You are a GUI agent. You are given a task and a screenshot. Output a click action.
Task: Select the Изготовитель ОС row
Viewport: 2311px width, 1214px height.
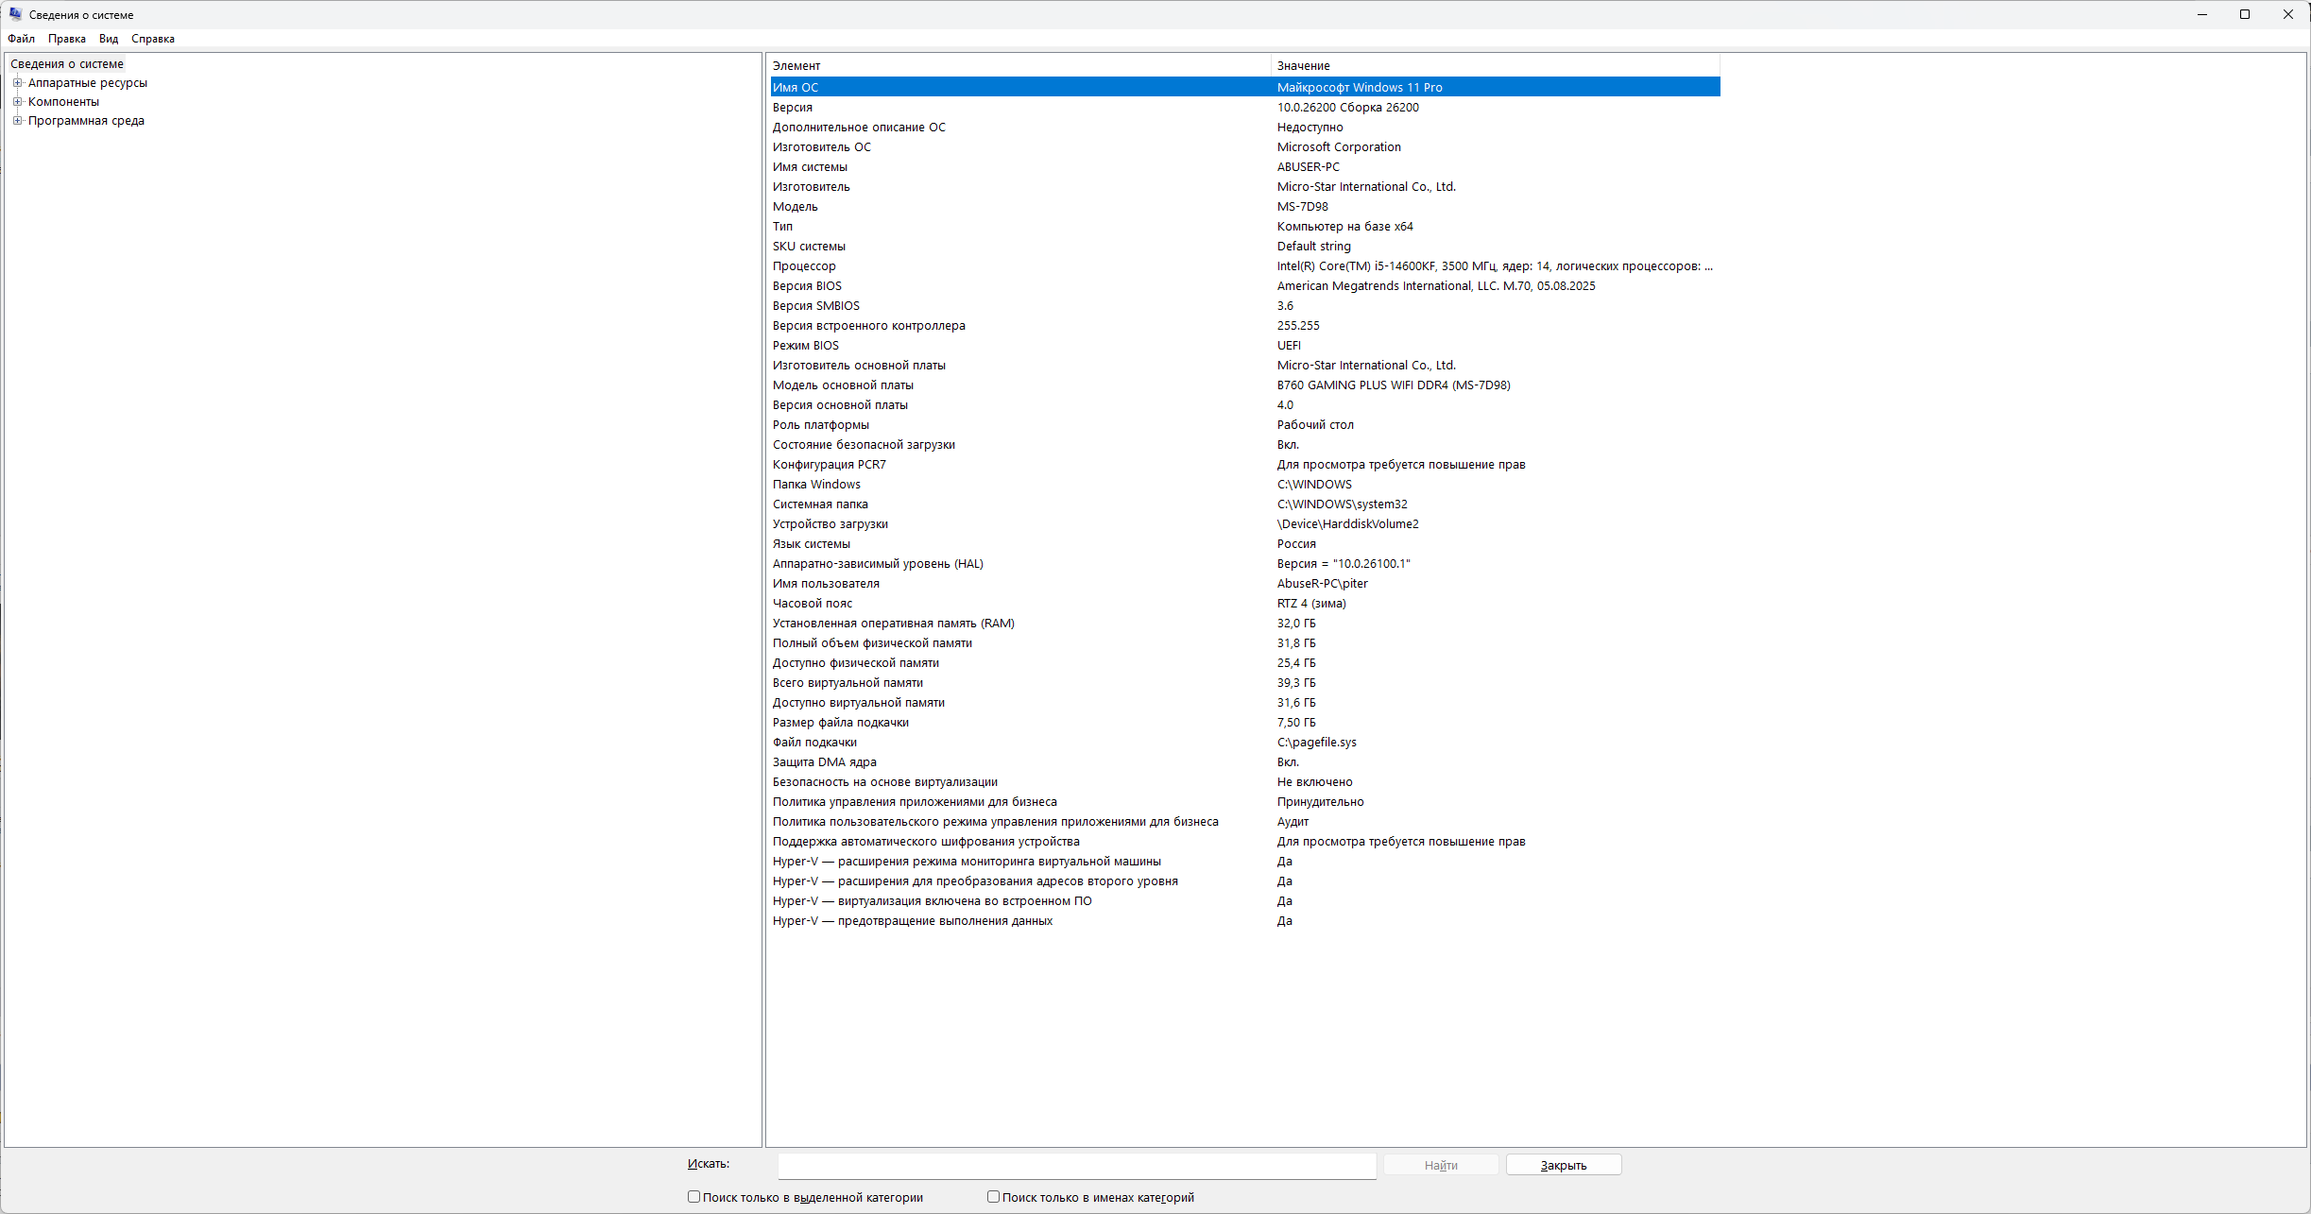[1245, 146]
